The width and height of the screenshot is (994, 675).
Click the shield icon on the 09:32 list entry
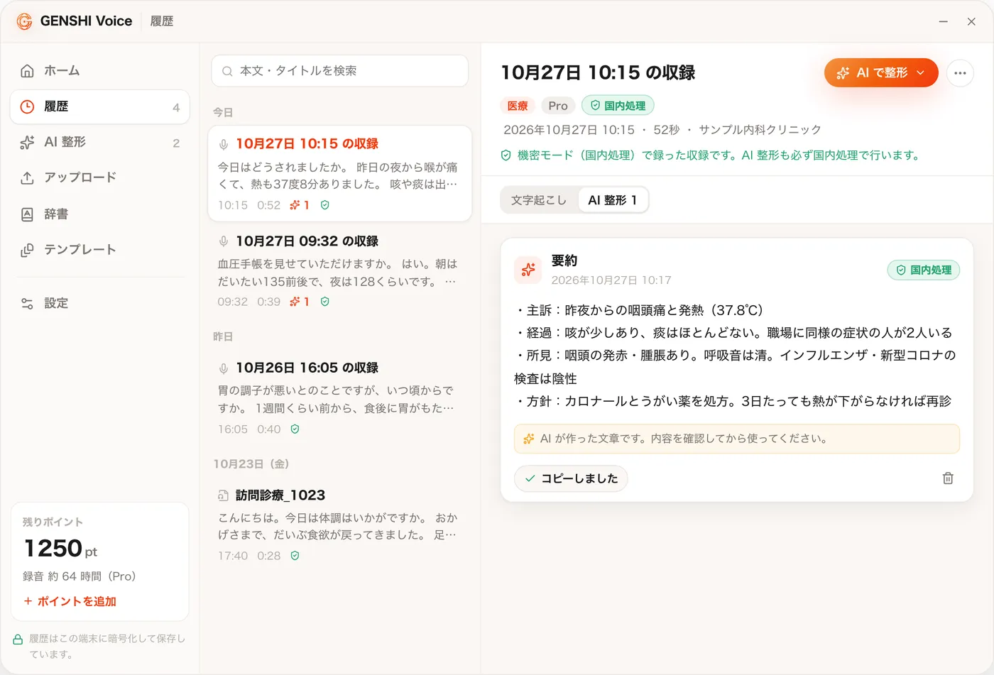[325, 302]
